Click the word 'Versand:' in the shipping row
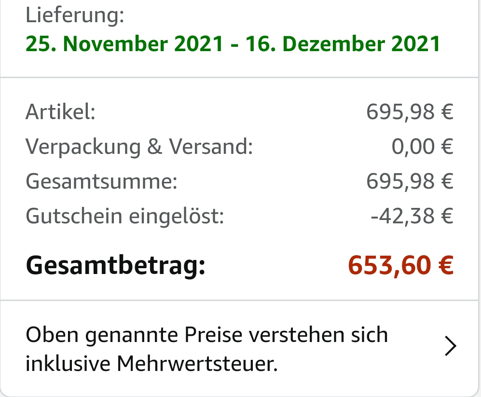The width and height of the screenshot is (481, 397). click(x=210, y=147)
